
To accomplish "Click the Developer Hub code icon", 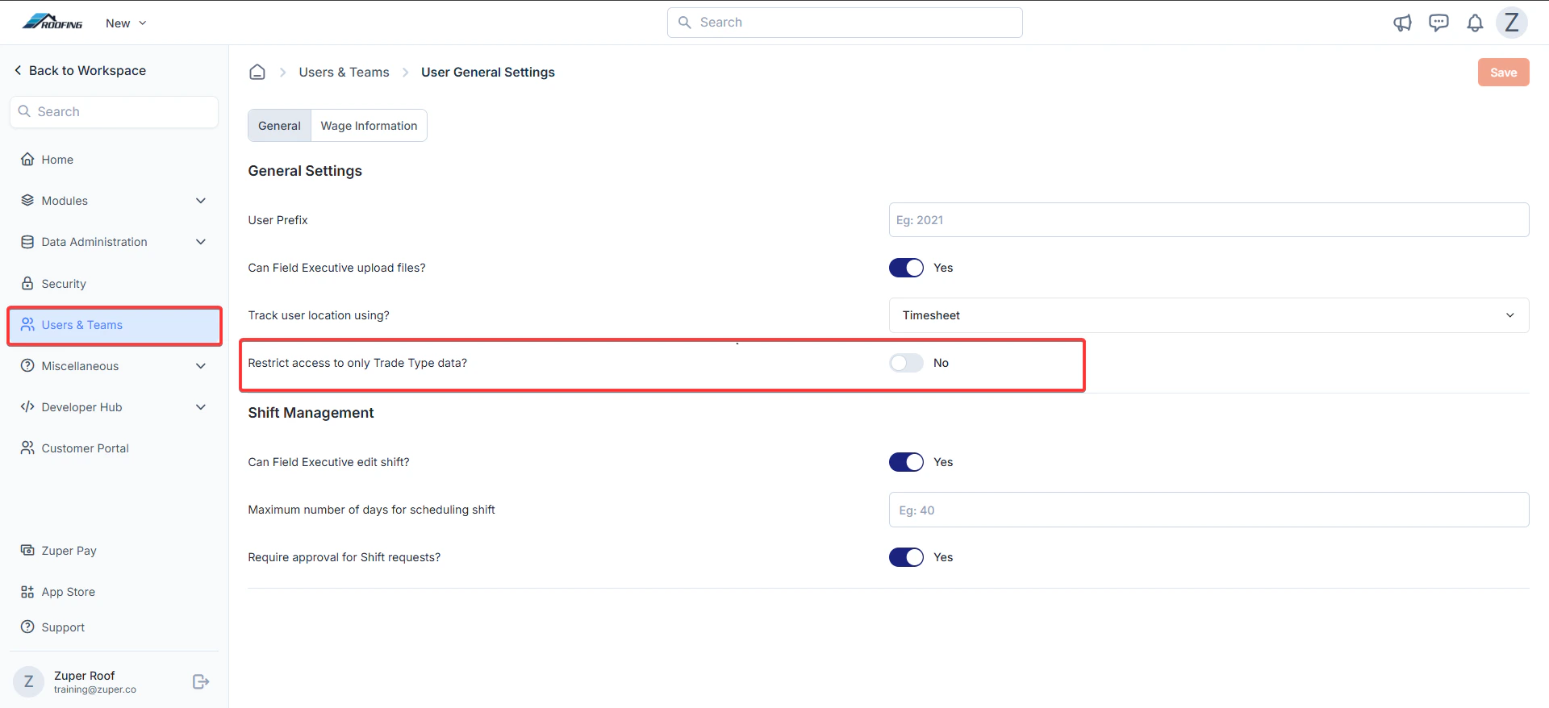I will point(27,406).
